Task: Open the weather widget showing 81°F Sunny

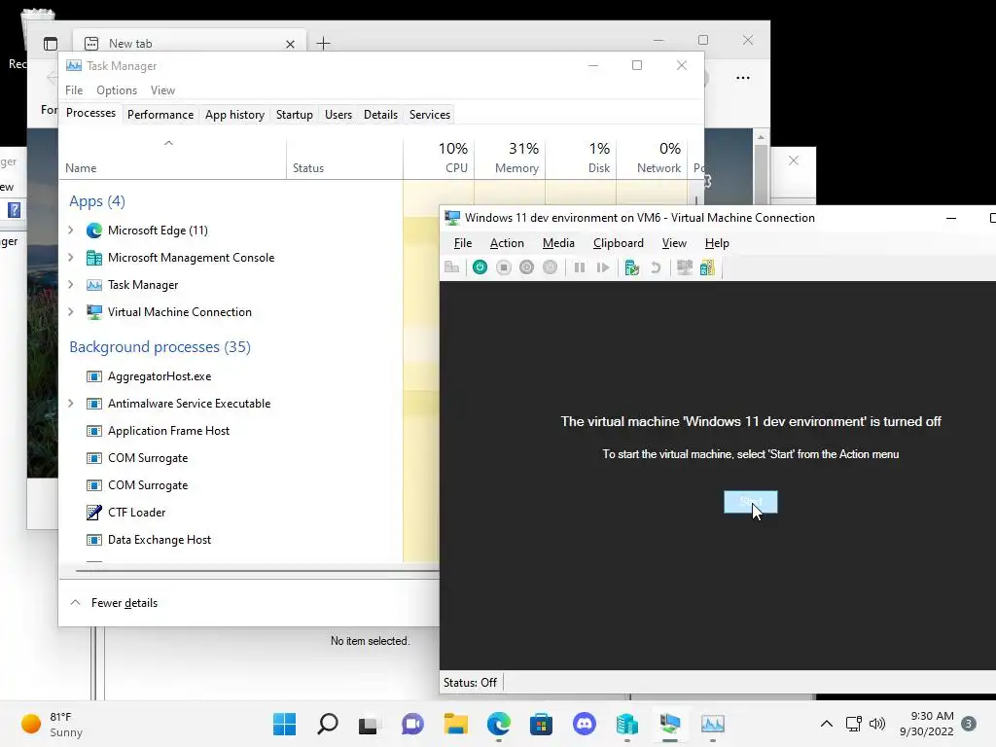Action: coord(53,724)
